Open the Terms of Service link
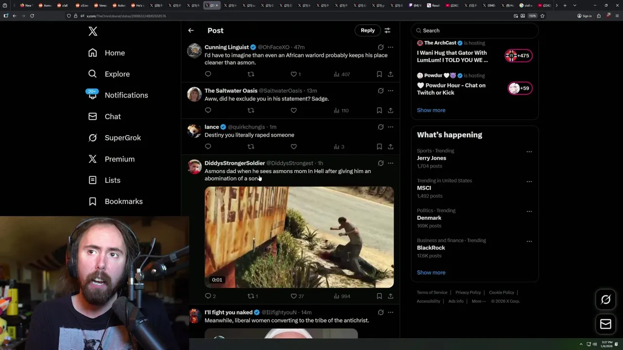Screen dimensions: 623x350 click(x=432, y=293)
